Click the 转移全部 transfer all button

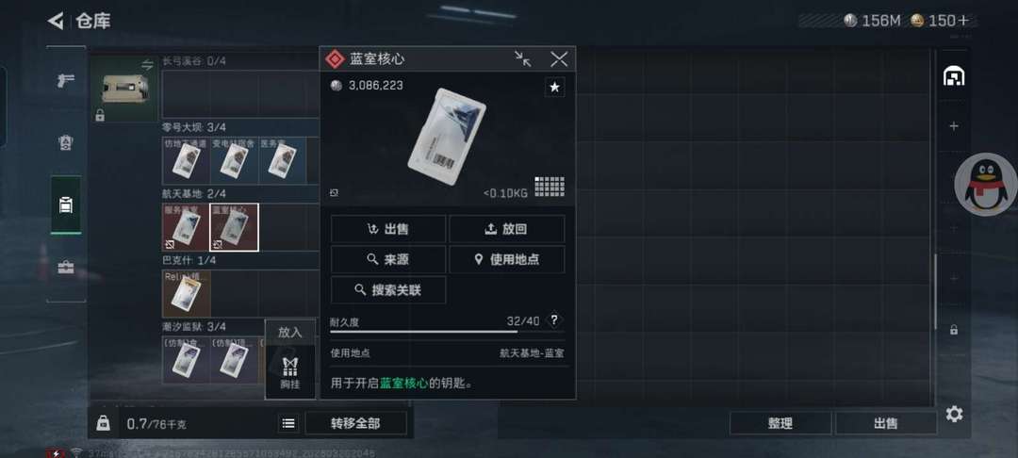coord(355,424)
